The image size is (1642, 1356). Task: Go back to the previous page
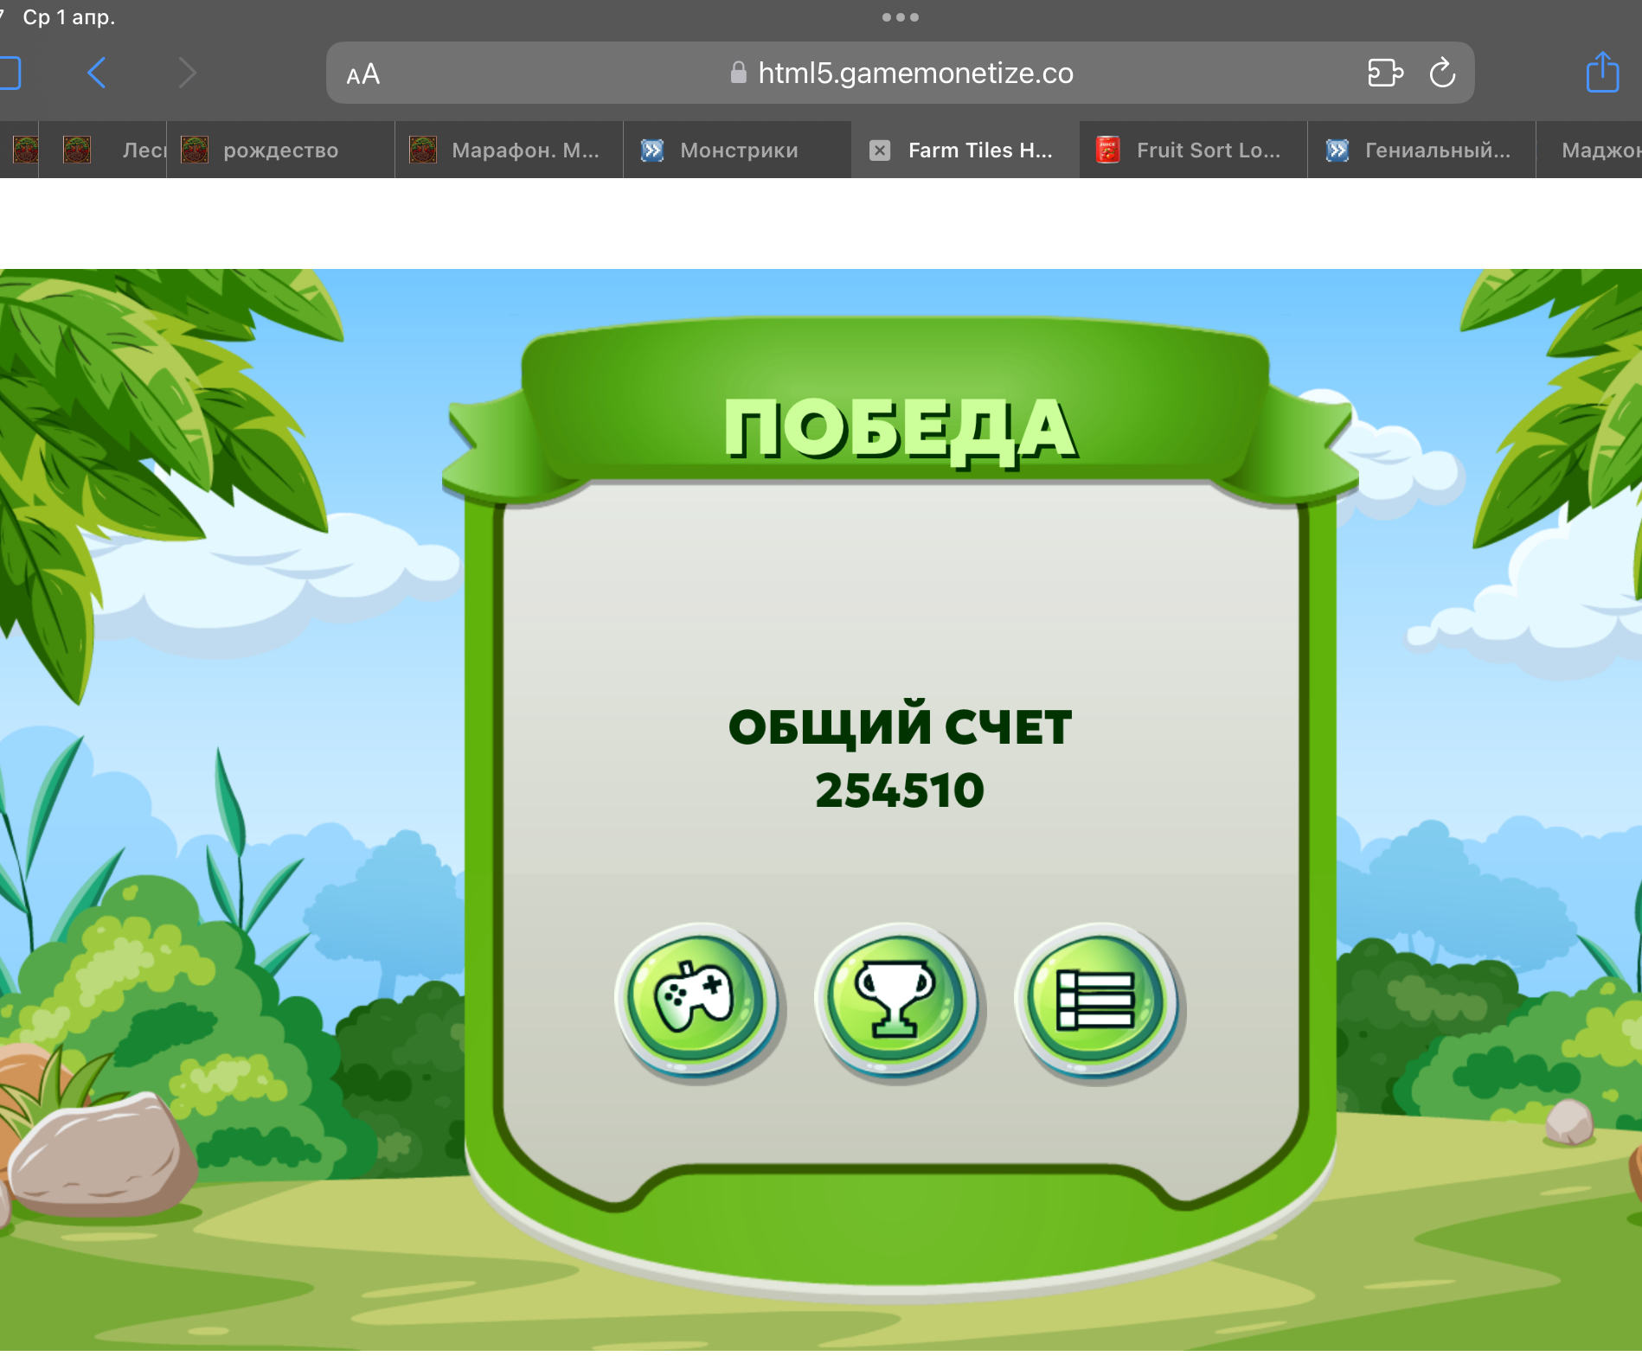[97, 73]
